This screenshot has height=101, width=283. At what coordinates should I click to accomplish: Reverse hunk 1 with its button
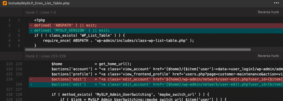268,12
